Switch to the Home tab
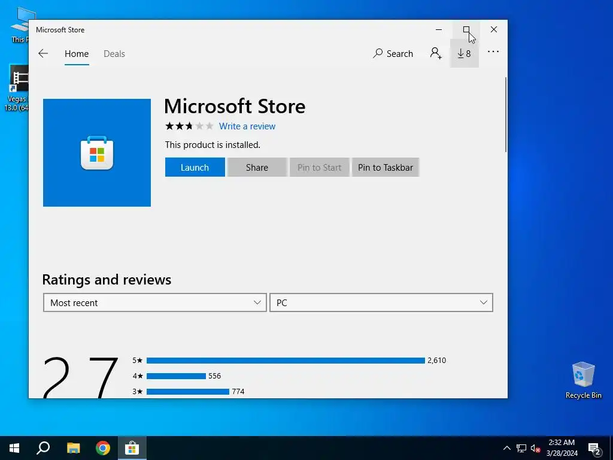This screenshot has width=613, height=460. (x=77, y=54)
